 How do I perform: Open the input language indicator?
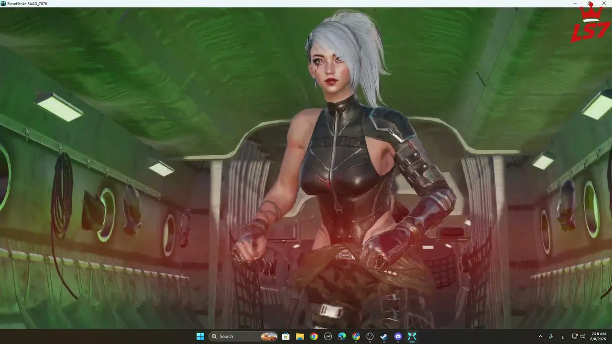(563, 336)
